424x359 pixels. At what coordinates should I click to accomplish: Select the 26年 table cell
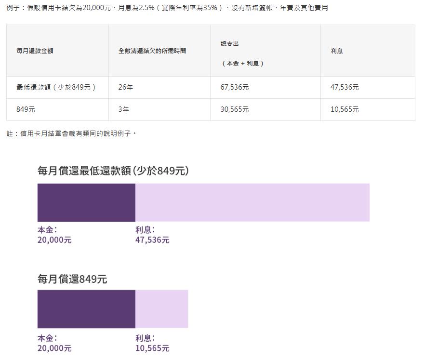tap(159, 87)
